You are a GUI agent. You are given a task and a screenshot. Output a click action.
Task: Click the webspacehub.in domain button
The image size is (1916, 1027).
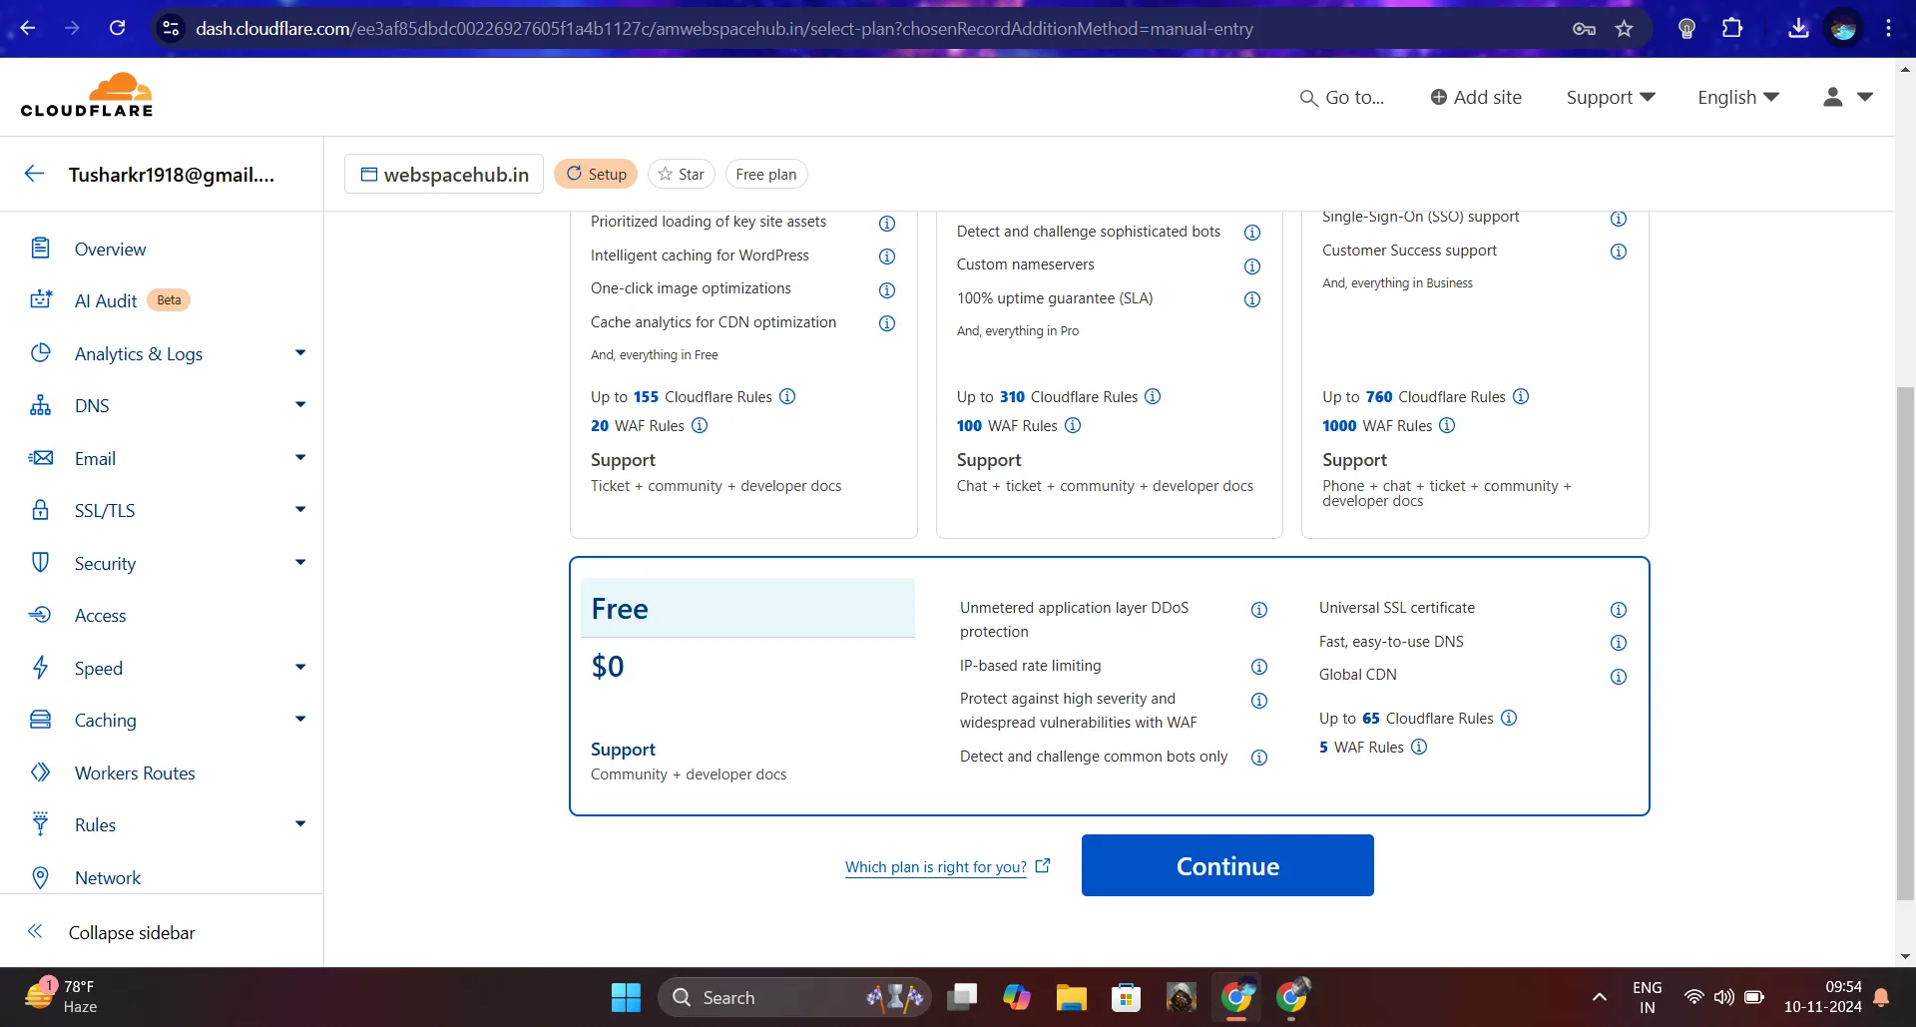tap(444, 174)
